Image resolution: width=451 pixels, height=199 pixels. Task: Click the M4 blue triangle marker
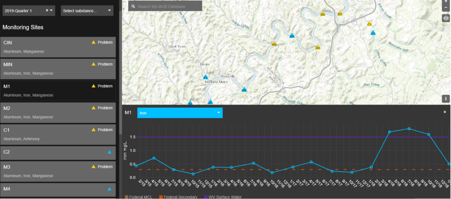(x=292, y=36)
